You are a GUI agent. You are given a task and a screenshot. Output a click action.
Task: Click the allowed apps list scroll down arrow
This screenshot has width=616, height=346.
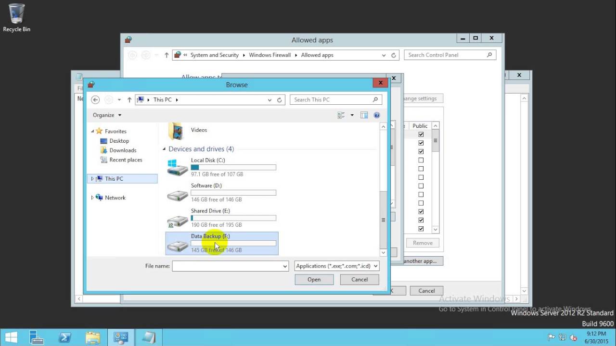click(436, 230)
